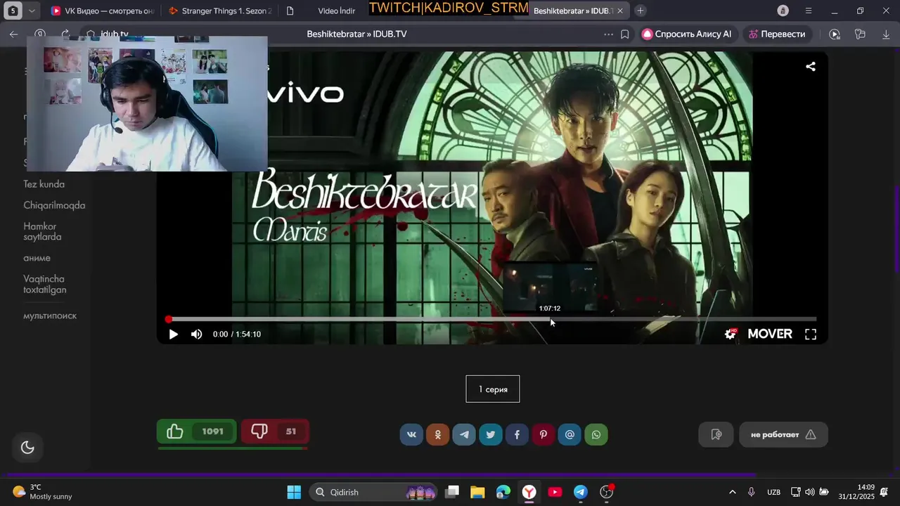The image size is (900, 506).
Task: Switch to Video İndir tab
Action: pos(323,11)
